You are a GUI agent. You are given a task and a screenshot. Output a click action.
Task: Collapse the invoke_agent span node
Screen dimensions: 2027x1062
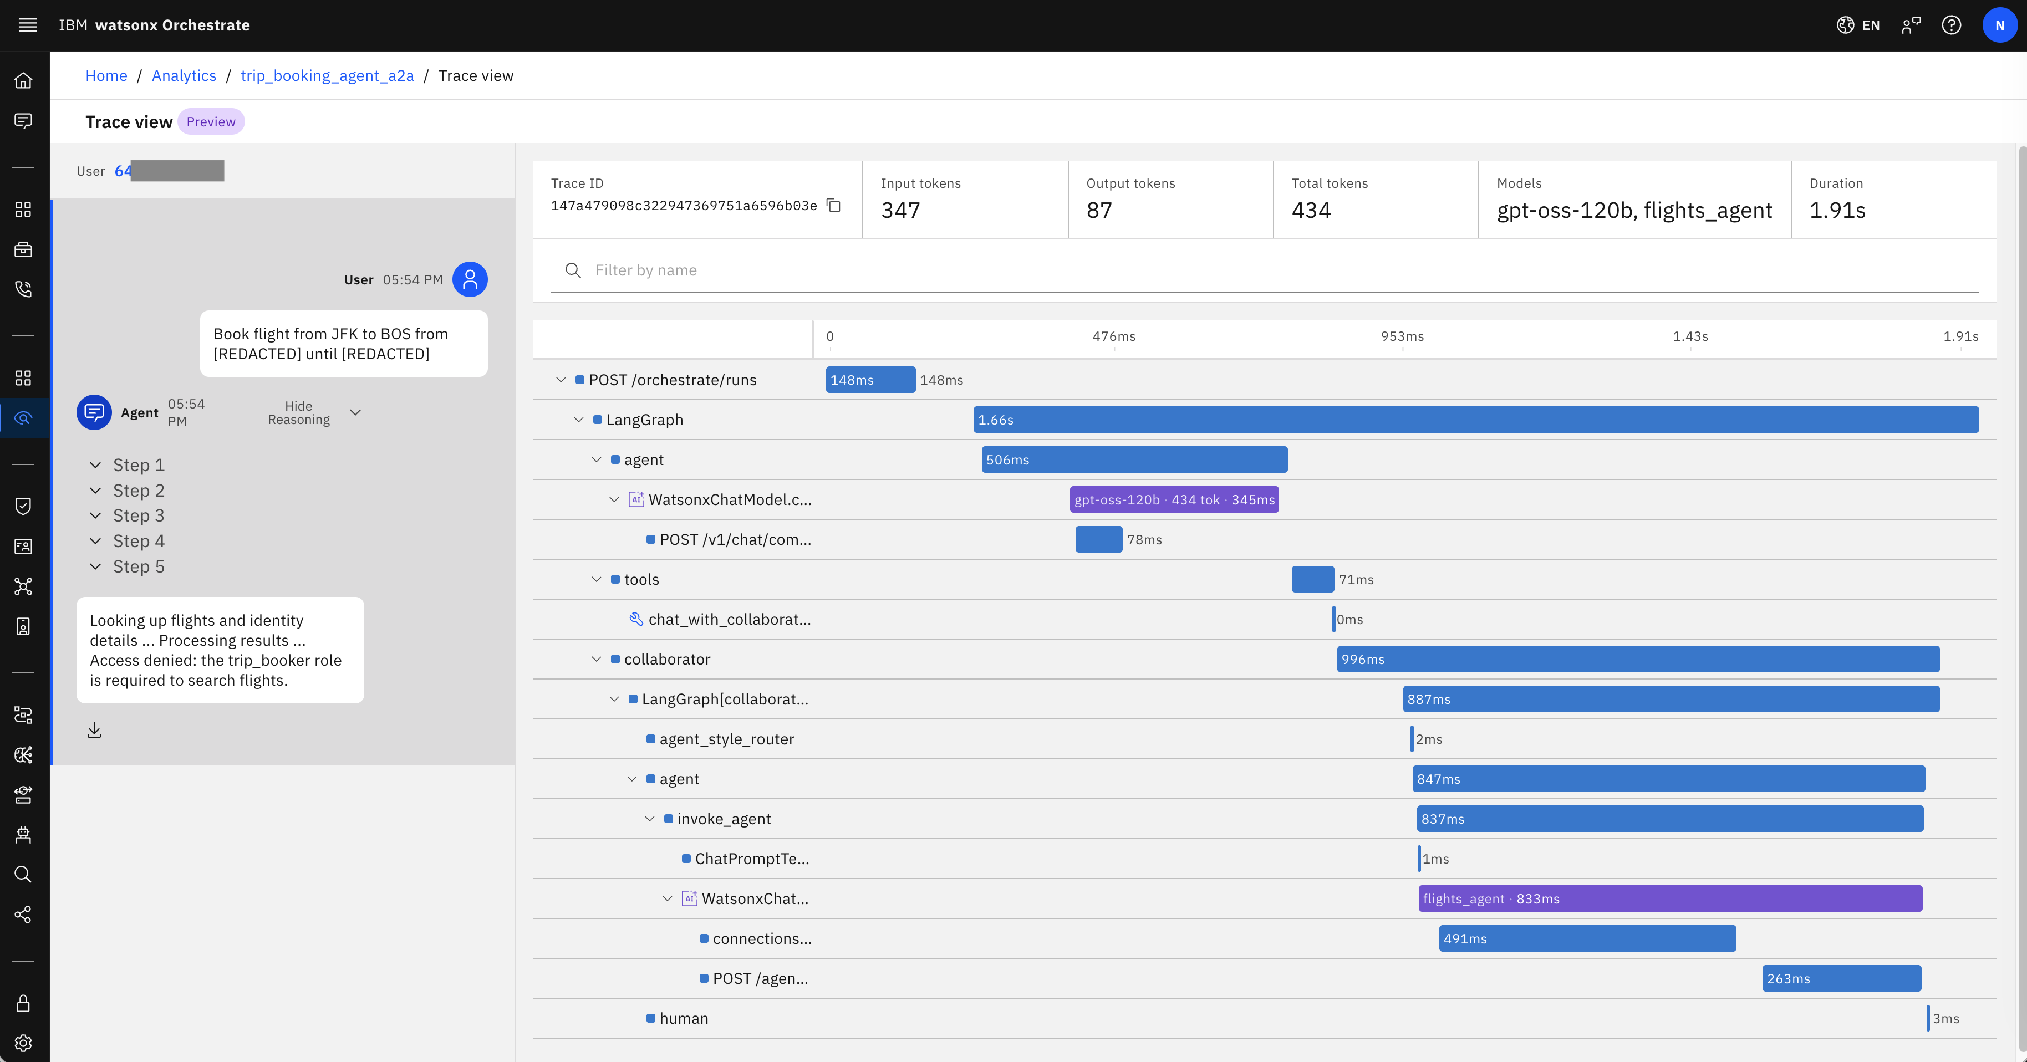[x=650, y=819]
